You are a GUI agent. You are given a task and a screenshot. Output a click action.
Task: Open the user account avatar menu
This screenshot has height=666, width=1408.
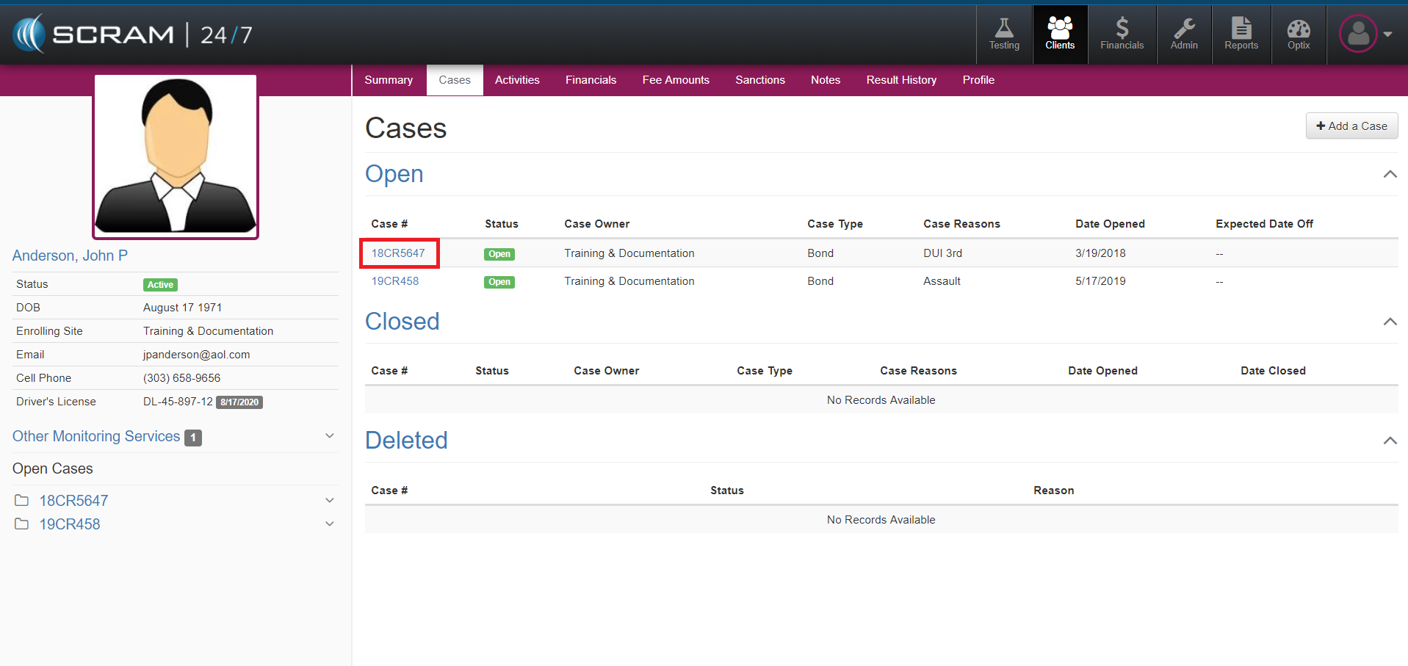click(x=1365, y=34)
